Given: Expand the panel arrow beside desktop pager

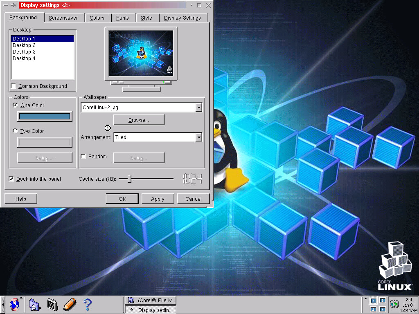Looking at the screenshot, I should (x=365, y=305).
